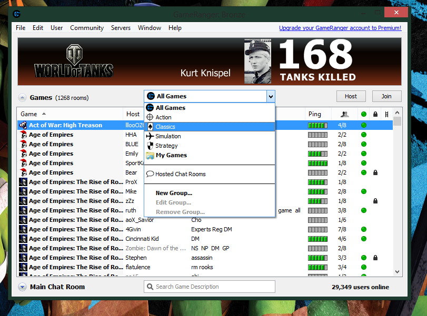Viewport: 427px width, 316px height.
Task: Click the Action crosshair icon in dropdown
Action: (x=150, y=117)
